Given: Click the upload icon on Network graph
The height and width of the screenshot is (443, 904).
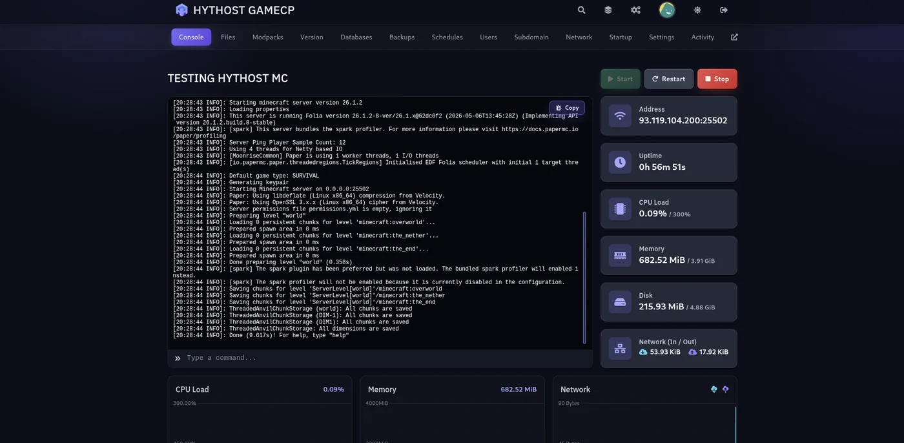Looking at the screenshot, I should click(x=725, y=389).
